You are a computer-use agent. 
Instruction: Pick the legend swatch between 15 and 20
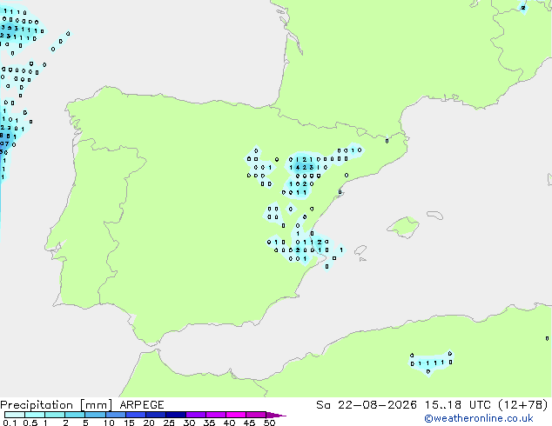coord(135,415)
